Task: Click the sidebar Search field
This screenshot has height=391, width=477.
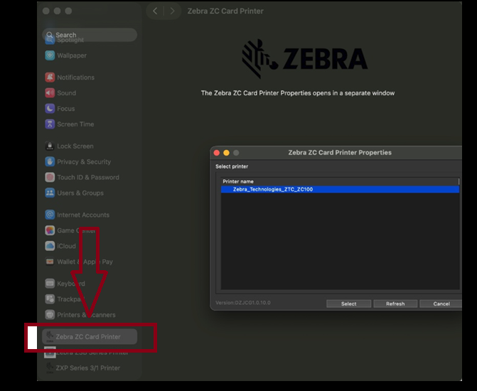Action: [x=90, y=35]
